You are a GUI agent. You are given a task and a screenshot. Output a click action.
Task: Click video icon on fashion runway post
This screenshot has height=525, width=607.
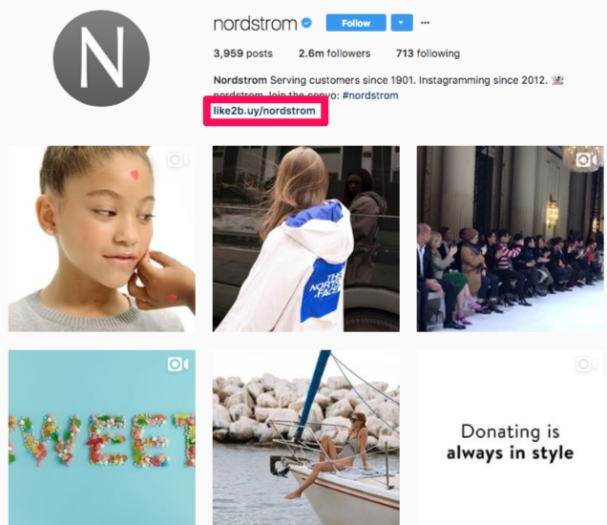point(587,159)
